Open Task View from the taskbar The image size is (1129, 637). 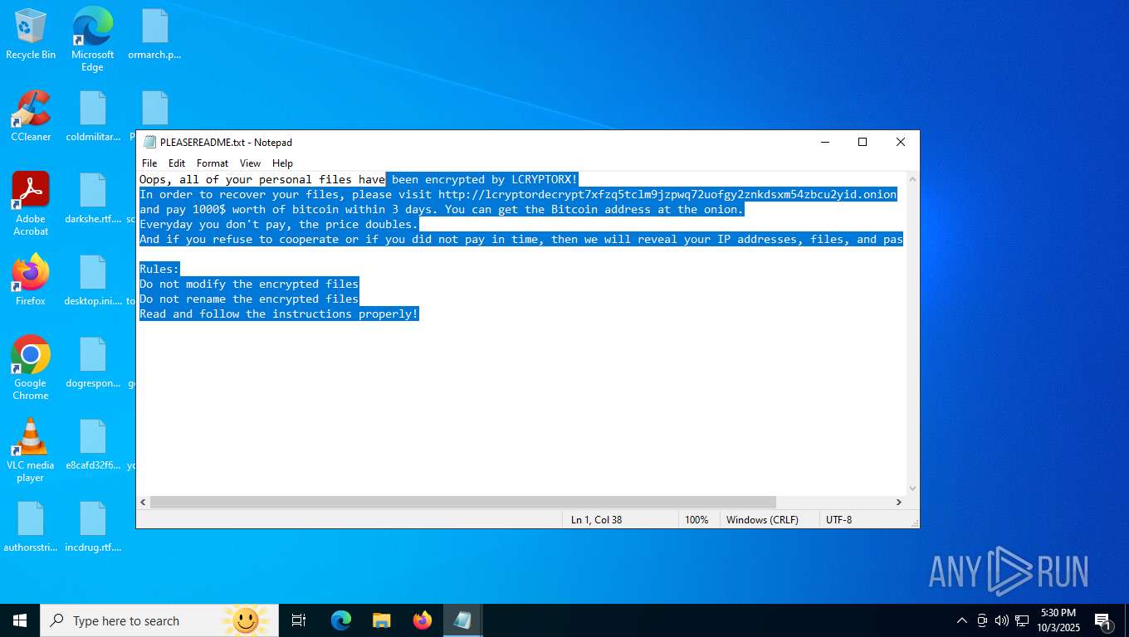click(x=299, y=620)
